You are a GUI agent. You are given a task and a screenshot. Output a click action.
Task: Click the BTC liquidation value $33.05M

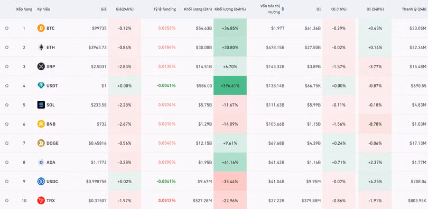coord(418,28)
